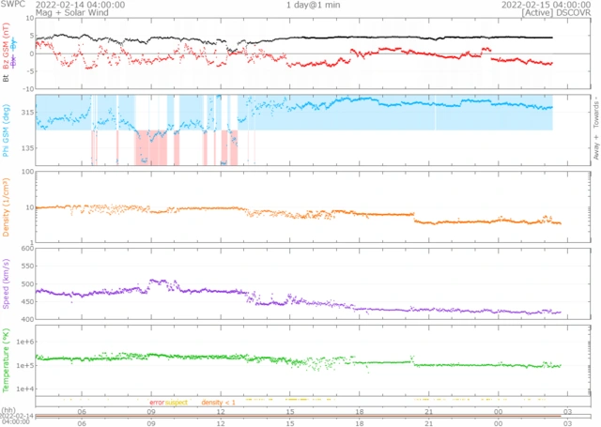
Task: Click the '1 day@1 min' time span label
Action: tap(315, 5)
